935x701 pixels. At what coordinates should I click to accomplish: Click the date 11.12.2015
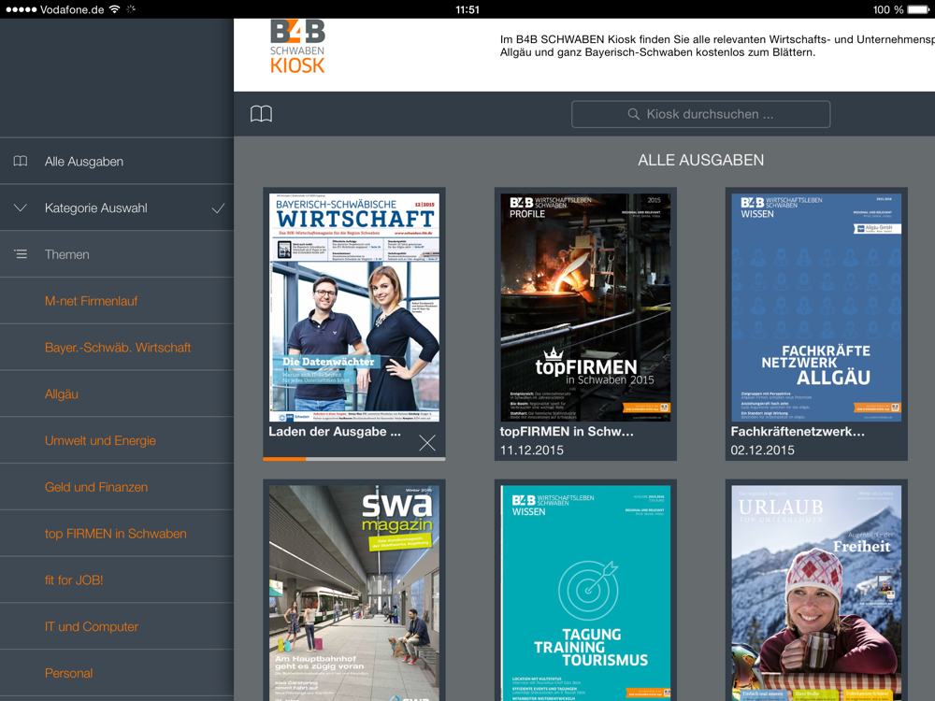pyautogui.click(x=531, y=451)
